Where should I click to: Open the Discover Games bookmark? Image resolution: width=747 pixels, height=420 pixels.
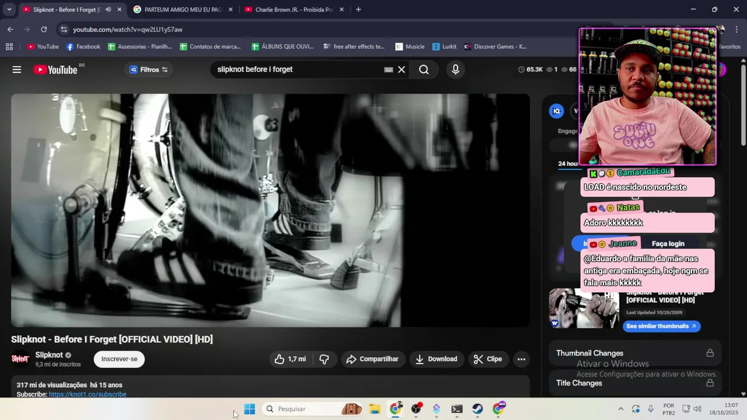[495, 47]
